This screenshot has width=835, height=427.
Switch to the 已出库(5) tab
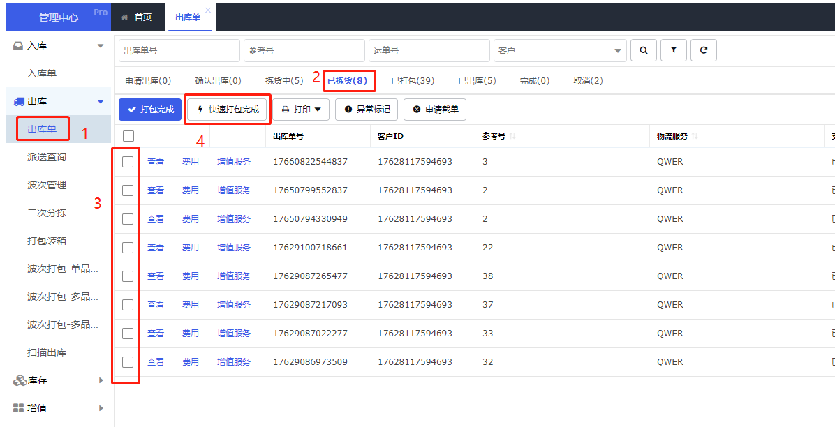click(x=477, y=81)
